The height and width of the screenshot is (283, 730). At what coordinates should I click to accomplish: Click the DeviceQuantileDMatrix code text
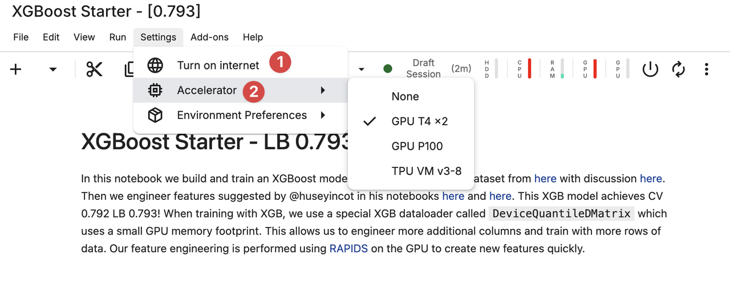point(562,214)
